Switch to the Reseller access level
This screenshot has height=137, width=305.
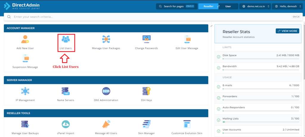tap(208, 7)
